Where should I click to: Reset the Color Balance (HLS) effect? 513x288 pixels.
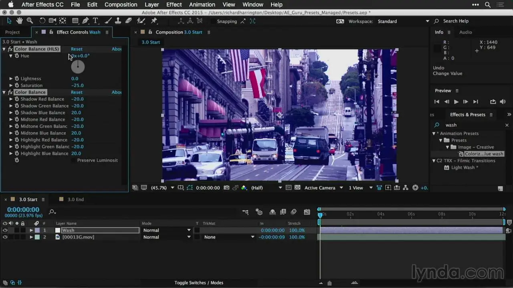pos(77,49)
